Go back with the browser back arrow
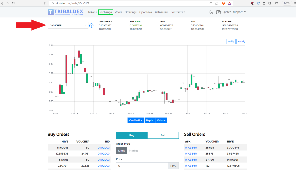The width and height of the screenshot is (296, 170). coord(2,3)
